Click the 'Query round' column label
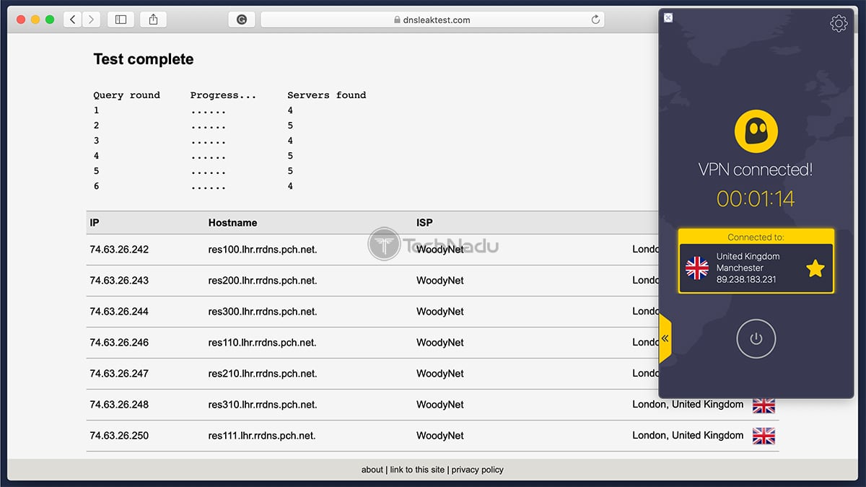This screenshot has width=866, height=487. coord(127,95)
